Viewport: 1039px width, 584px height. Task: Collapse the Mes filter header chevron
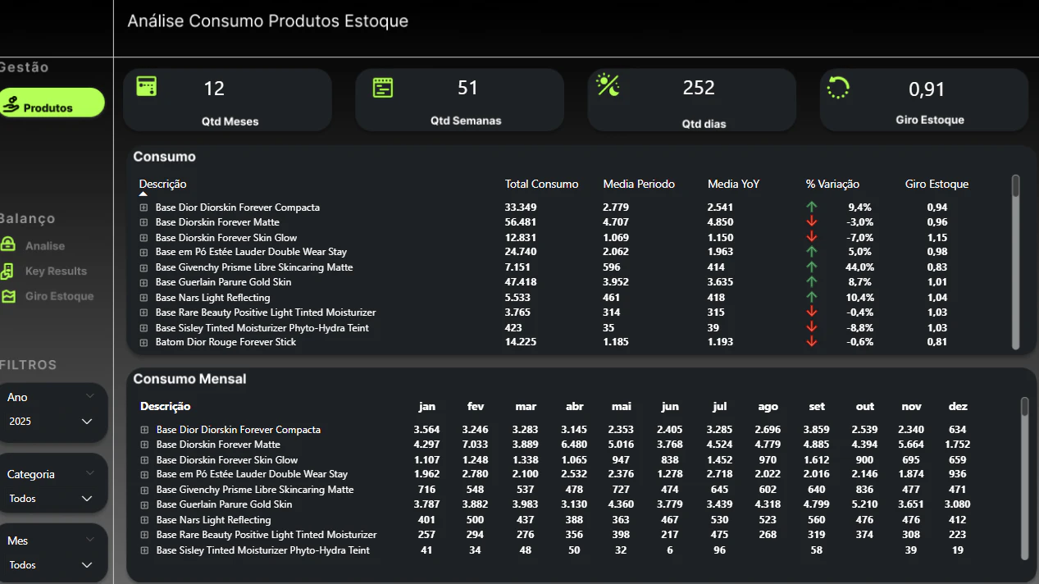point(90,540)
